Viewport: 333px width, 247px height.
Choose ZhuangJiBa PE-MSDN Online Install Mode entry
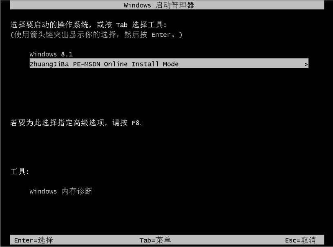169,63
